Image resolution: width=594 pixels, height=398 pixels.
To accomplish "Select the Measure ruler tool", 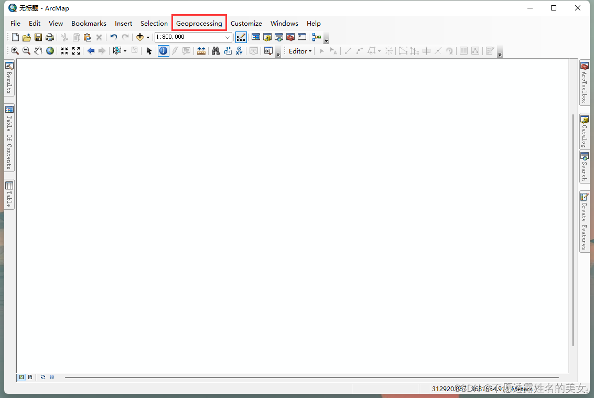I will click(201, 51).
